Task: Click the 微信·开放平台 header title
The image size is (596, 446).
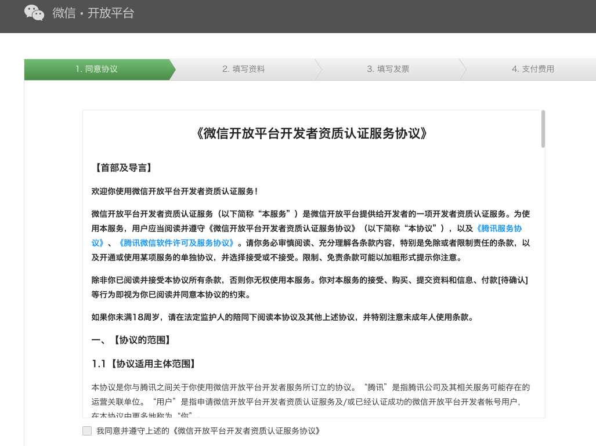Action: 93,13
